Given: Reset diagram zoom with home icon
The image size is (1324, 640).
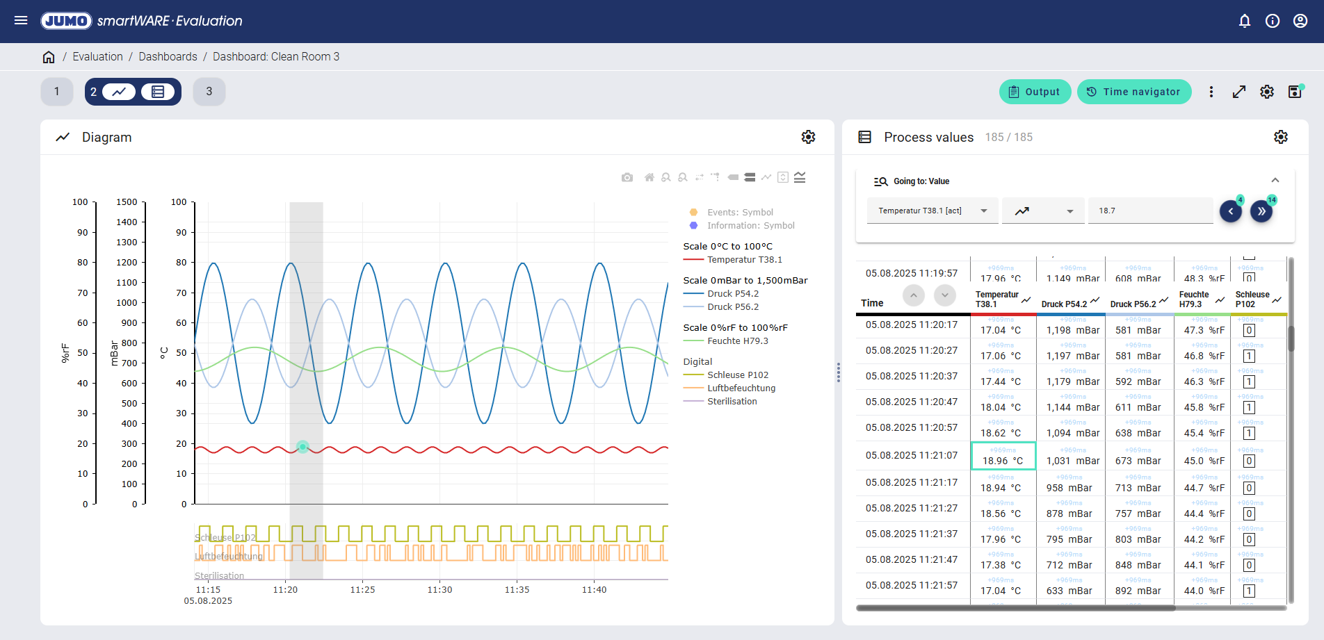Looking at the screenshot, I should 649,178.
